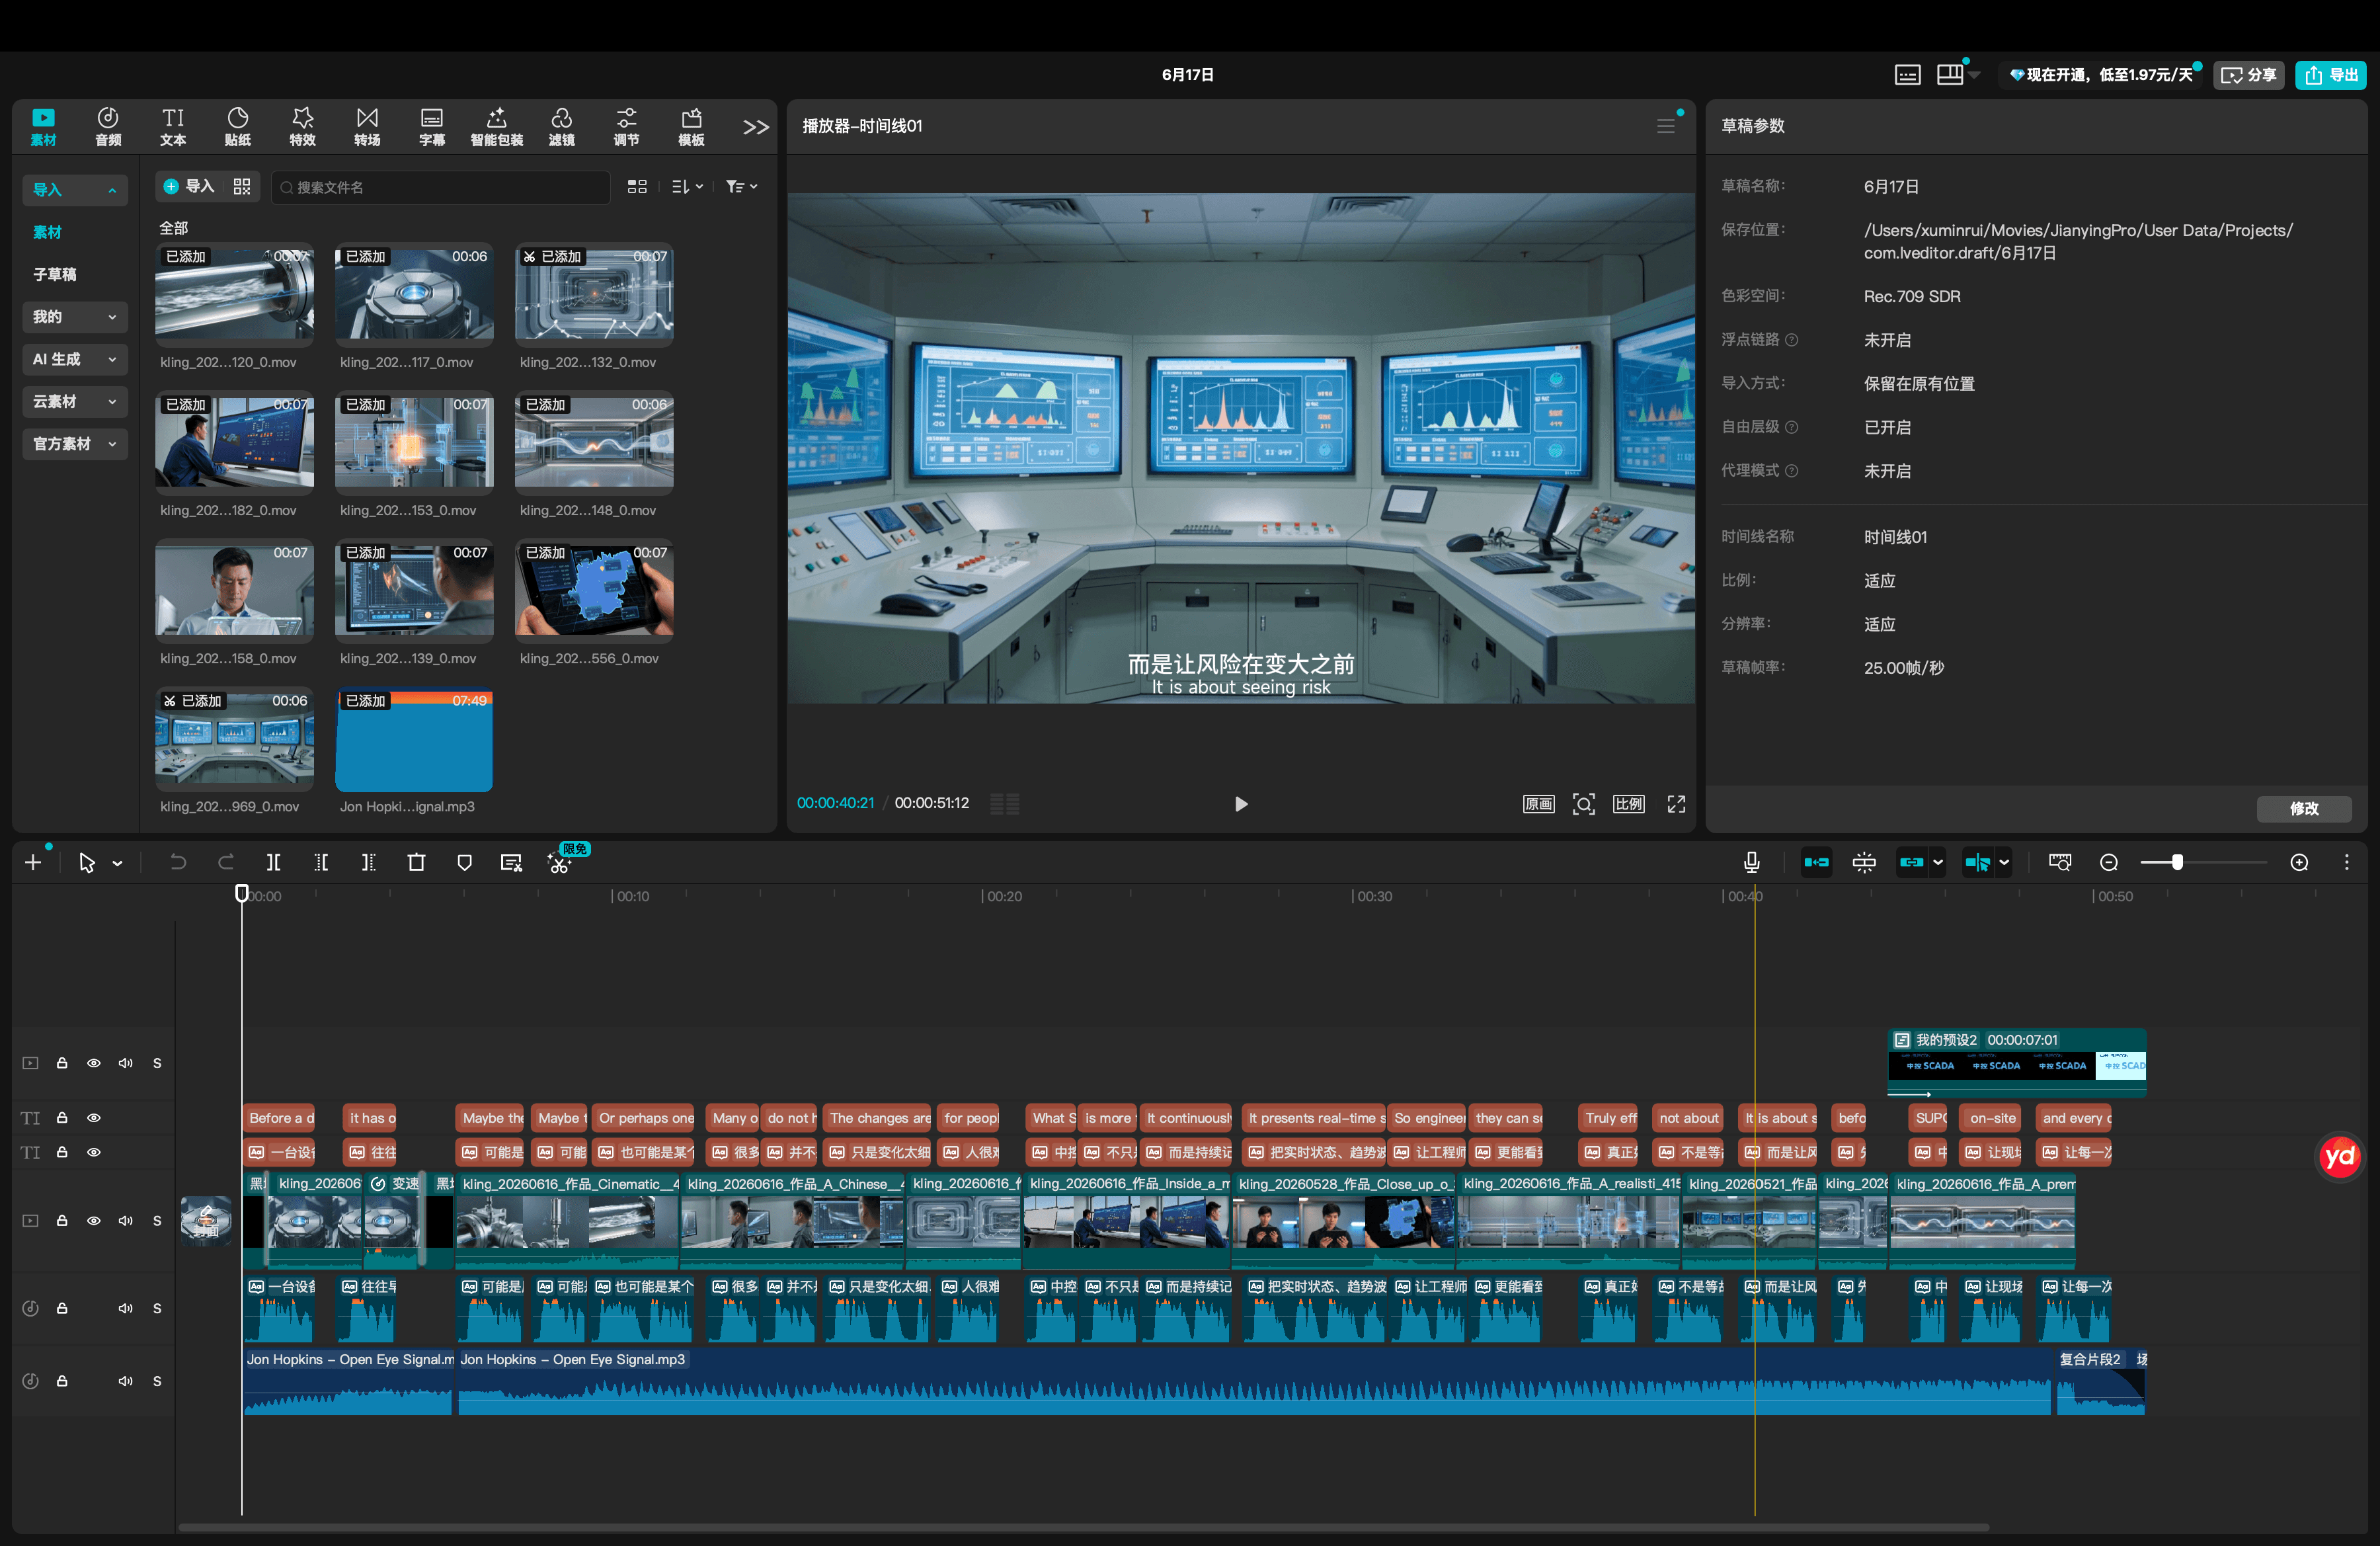Click the player panel hamburger menu icon

[1665, 126]
